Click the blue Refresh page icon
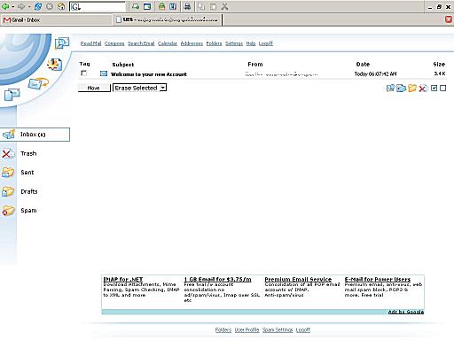This screenshot has width=454, height=340. [38, 6]
